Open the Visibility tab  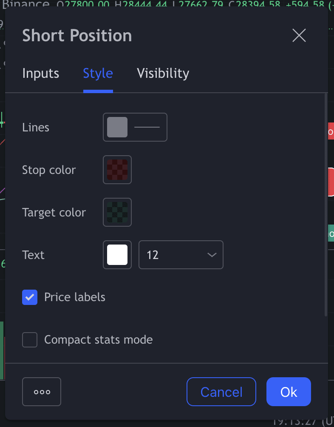pyautogui.click(x=163, y=74)
